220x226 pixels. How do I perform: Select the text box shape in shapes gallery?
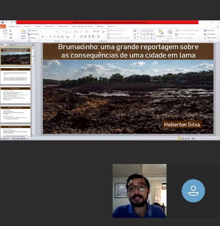pyautogui.click(x=135, y=31)
